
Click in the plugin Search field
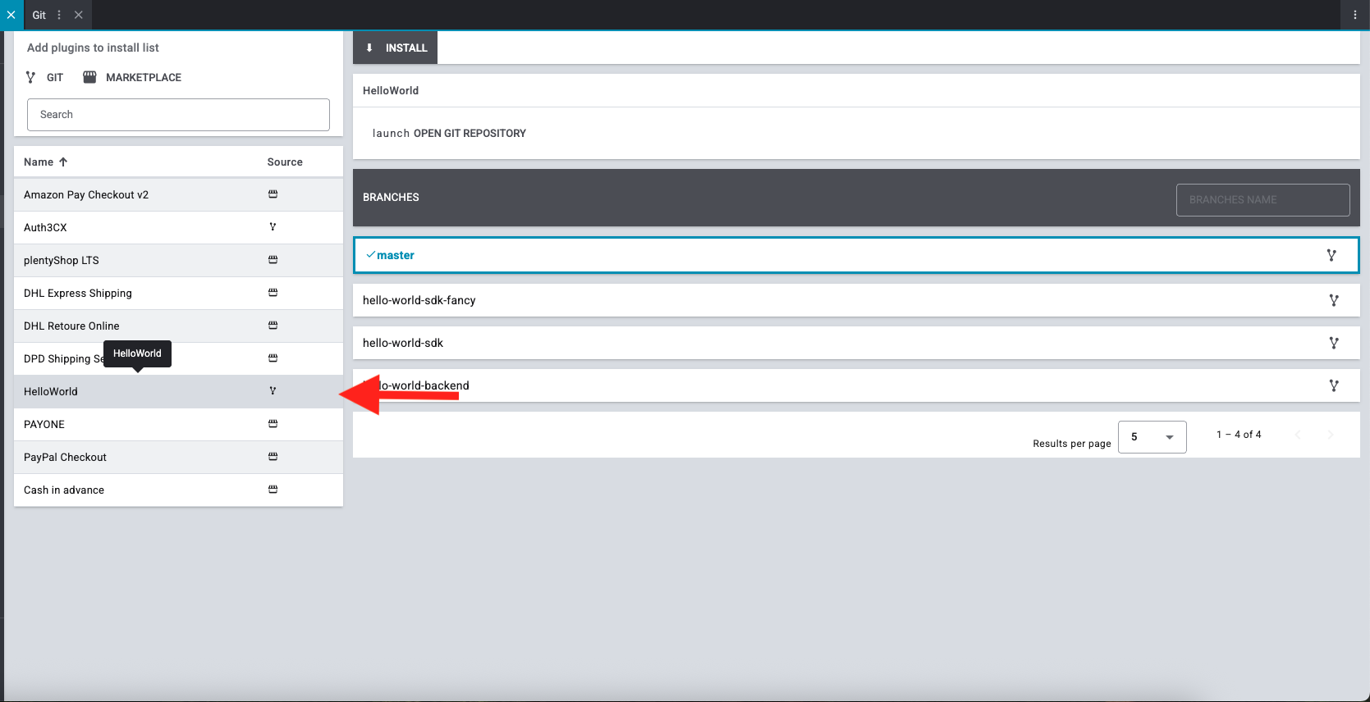pyautogui.click(x=178, y=115)
